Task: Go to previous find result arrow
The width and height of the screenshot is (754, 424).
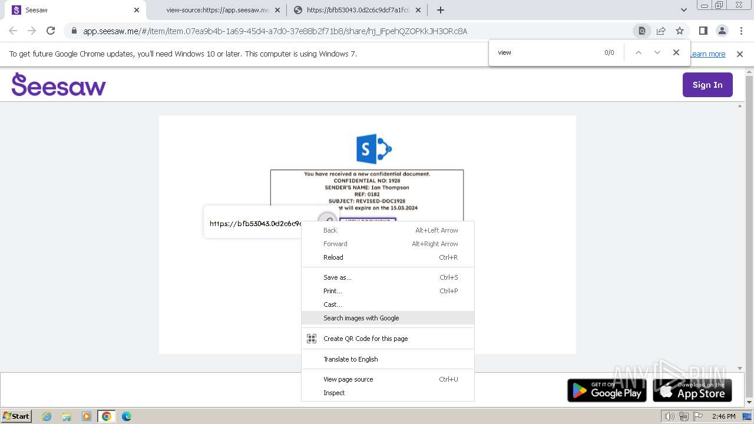Action: (x=638, y=52)
